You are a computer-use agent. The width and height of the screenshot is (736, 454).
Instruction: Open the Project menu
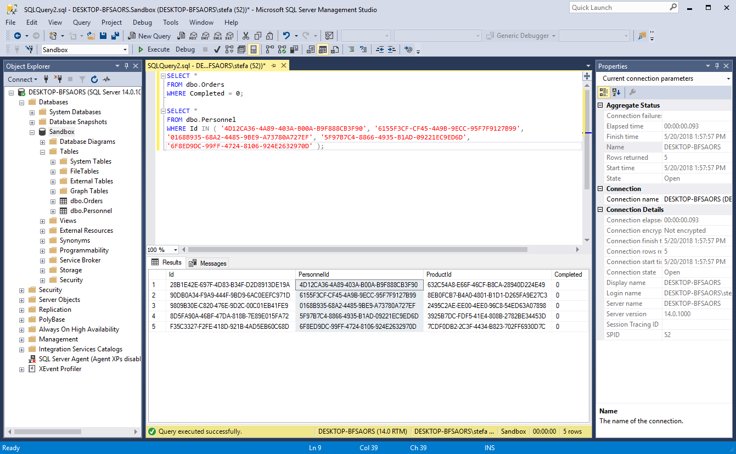(111, 23)
